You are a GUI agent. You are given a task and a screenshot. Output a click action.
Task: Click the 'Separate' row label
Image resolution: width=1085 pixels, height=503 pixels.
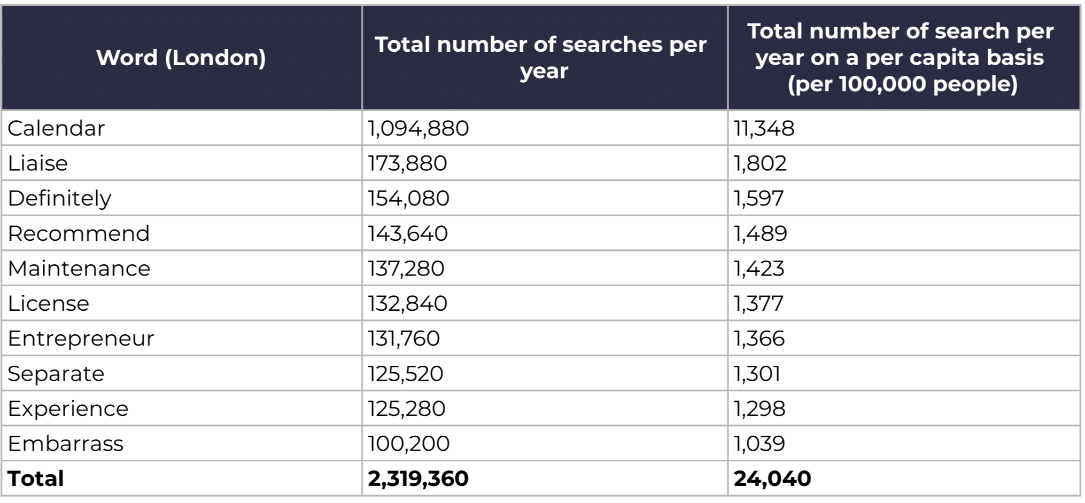click(56, 374)
